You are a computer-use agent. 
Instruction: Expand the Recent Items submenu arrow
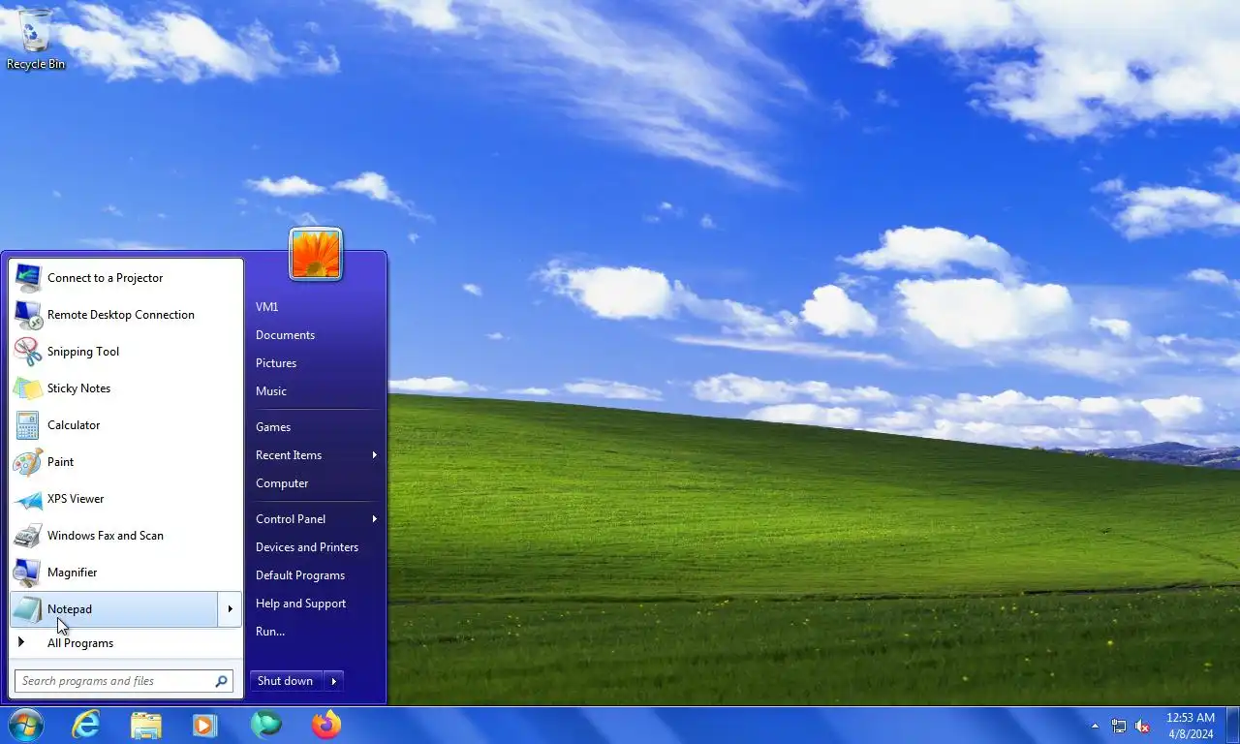tap(374, 455)
